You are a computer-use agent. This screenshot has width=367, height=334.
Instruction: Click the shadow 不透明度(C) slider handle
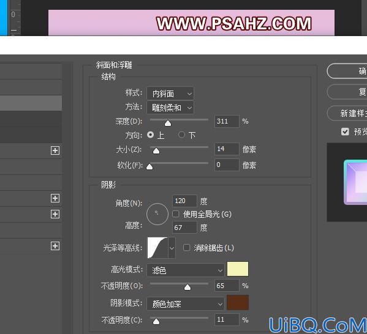[x=156, y=322]
